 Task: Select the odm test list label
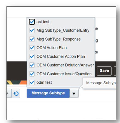click(44, 82)
